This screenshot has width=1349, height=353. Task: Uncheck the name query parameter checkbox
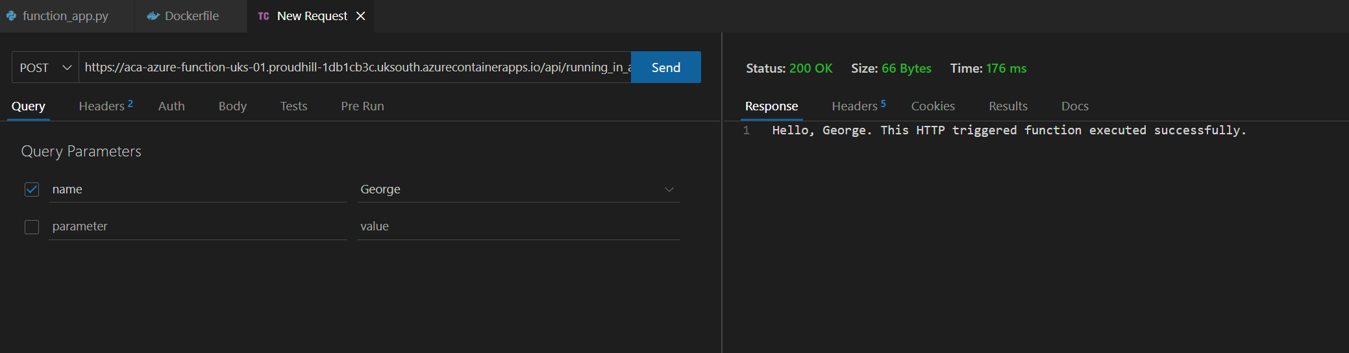pyautogui.click(x=32, y=189)
